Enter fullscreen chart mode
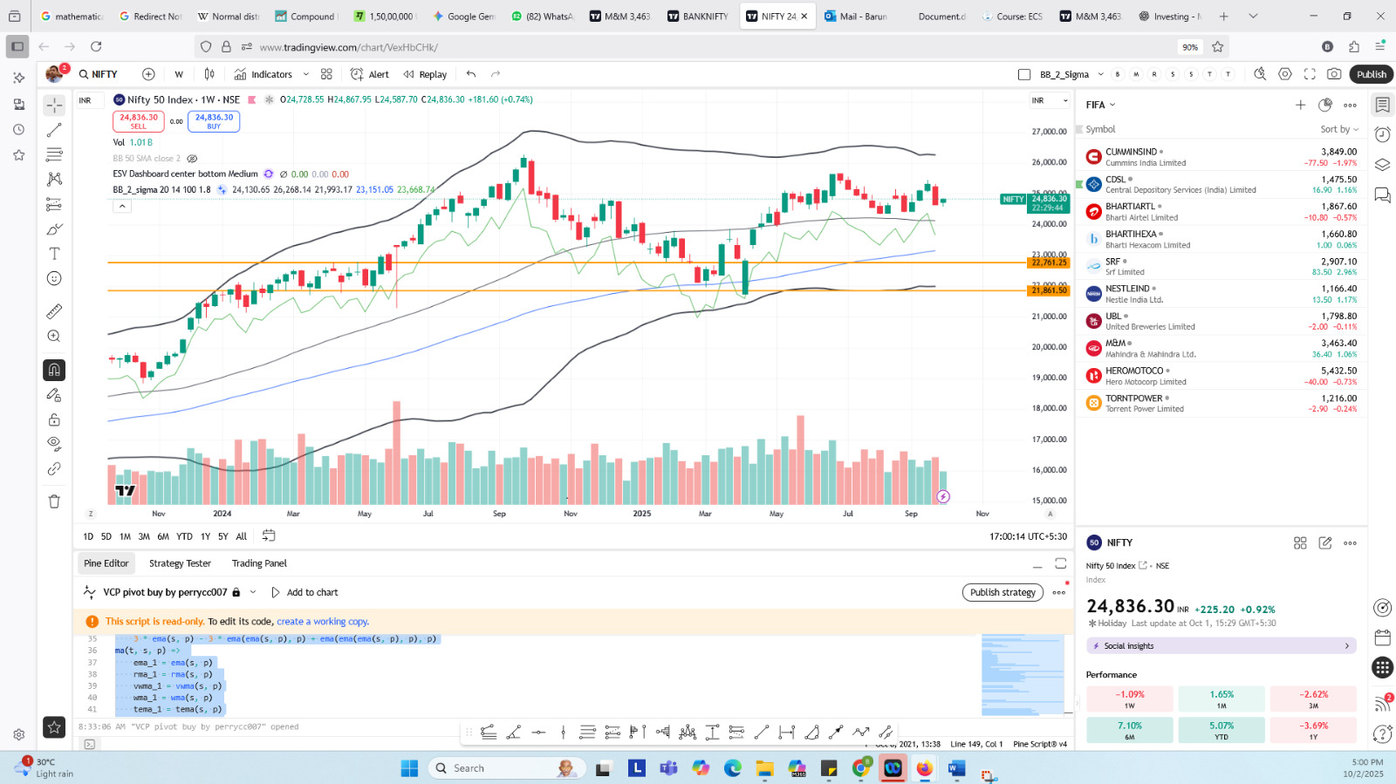The height and width of the screenshot is (784, 1396). [1310, 74]
